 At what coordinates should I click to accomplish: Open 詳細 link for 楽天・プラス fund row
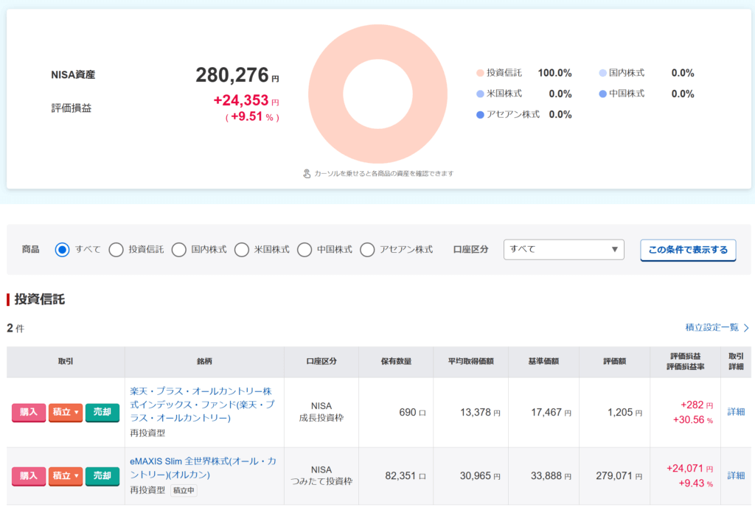tap(736, 412)
